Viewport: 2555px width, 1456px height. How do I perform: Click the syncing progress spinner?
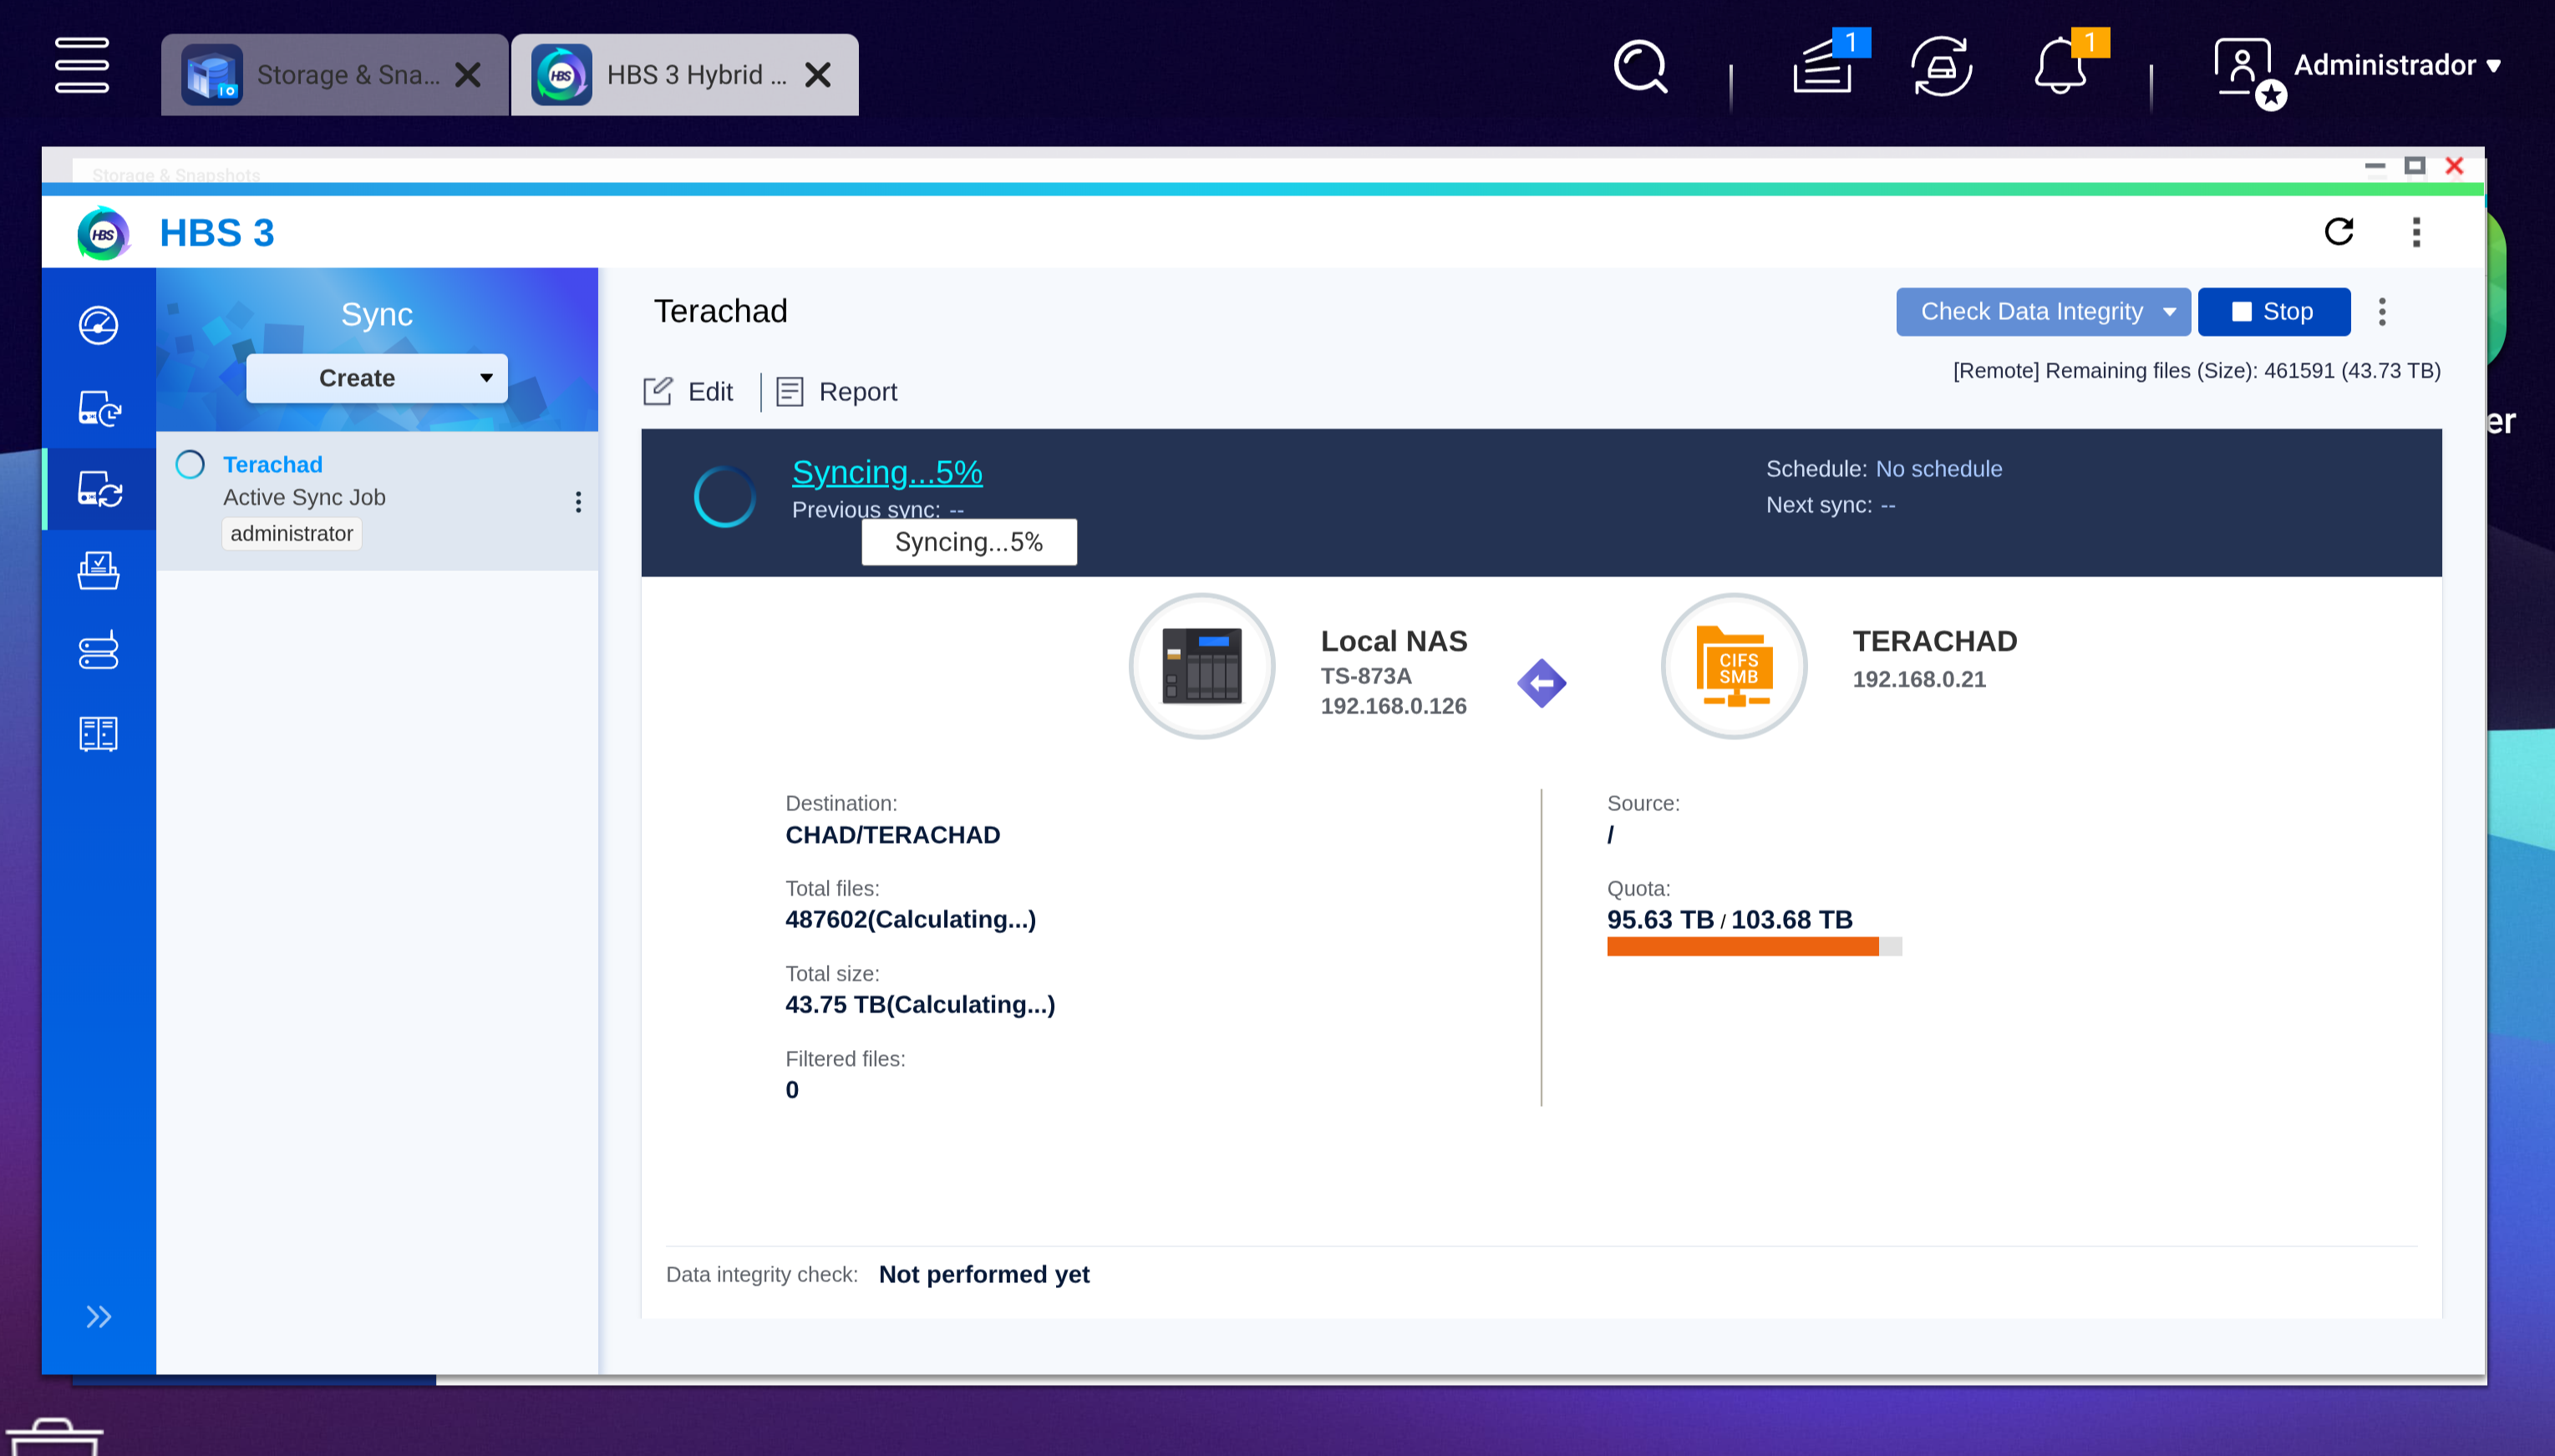724,497
